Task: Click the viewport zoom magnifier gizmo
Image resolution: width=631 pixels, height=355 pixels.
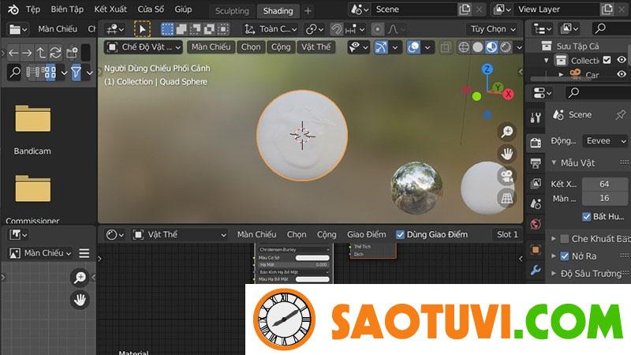Action: [506, 132]
